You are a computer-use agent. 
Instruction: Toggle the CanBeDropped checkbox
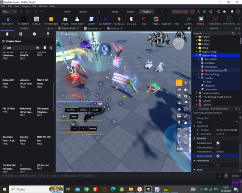click(218, 143)
